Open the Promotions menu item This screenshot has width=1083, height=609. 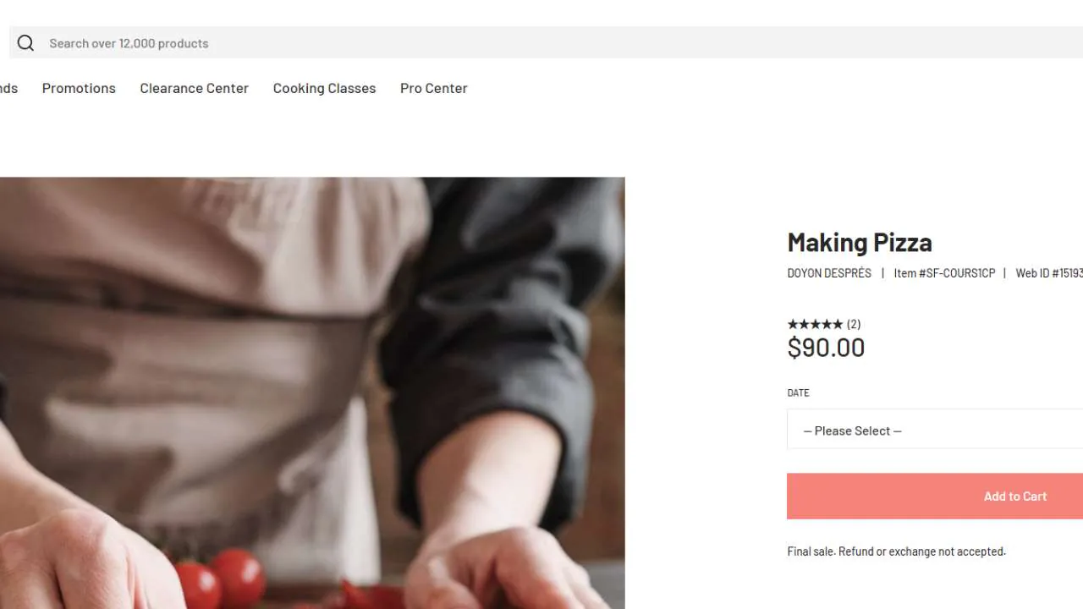tap(79, 88)
